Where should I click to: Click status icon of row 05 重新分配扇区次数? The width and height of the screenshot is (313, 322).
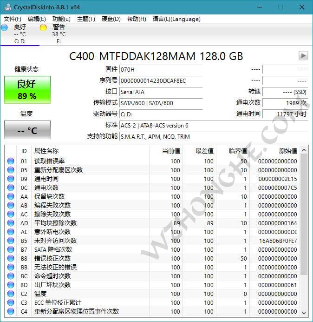(x=11, y=170)
